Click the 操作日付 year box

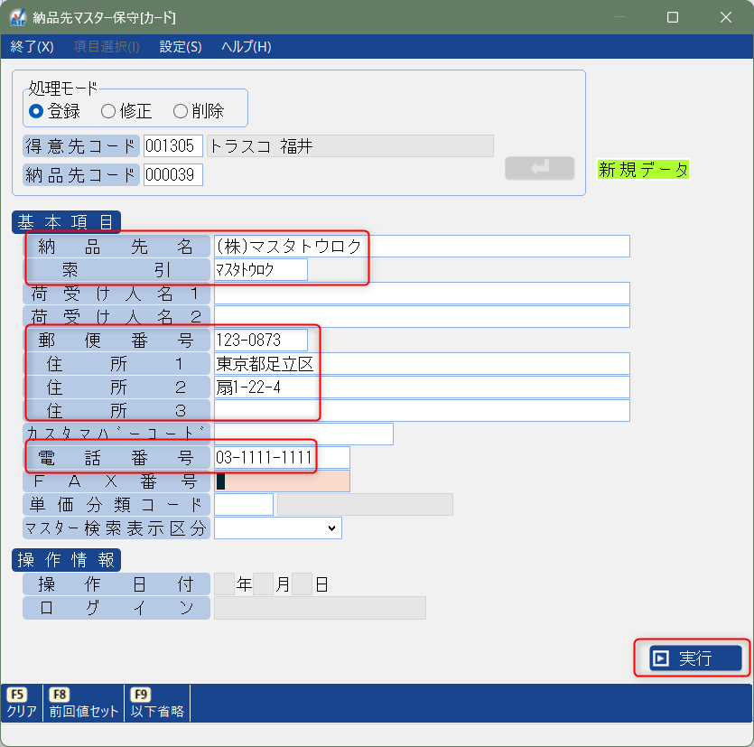coord(224,584)
